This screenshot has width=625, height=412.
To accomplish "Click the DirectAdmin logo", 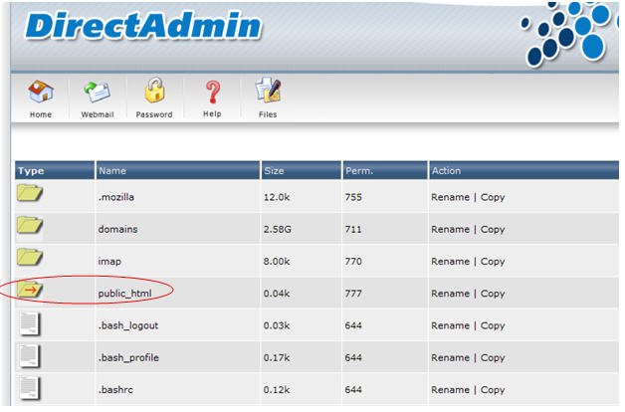I will click(x=142, y=26).
